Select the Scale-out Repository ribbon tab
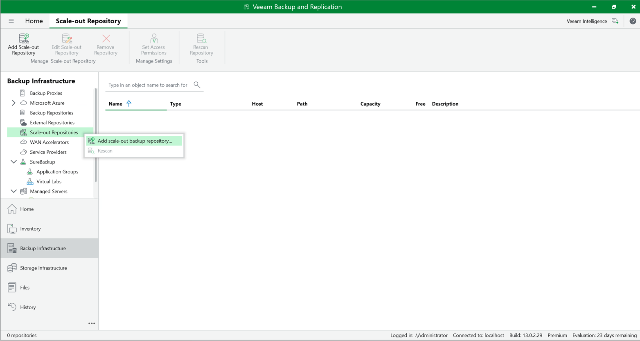 tap(88, 21)
